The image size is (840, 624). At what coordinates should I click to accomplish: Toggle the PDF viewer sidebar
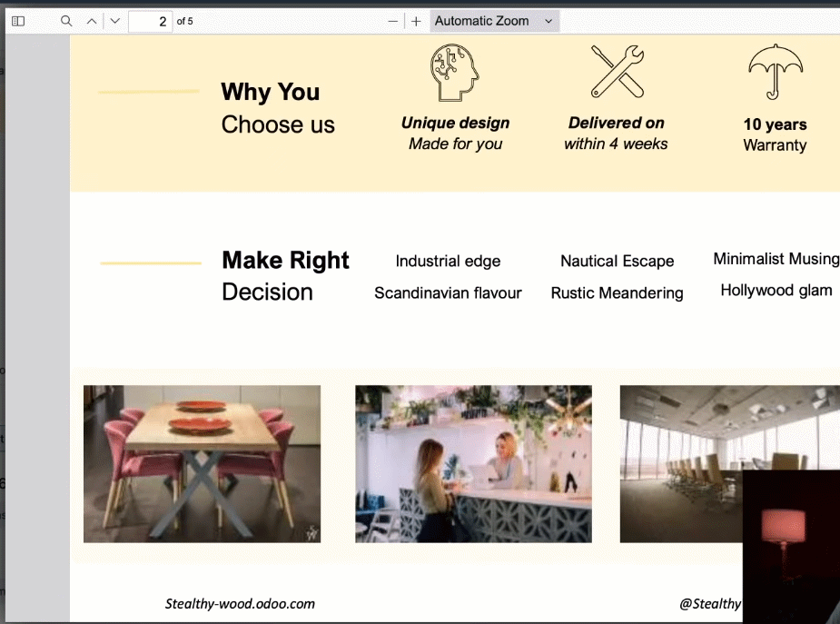pyautogui.click(x=18, y=21)
